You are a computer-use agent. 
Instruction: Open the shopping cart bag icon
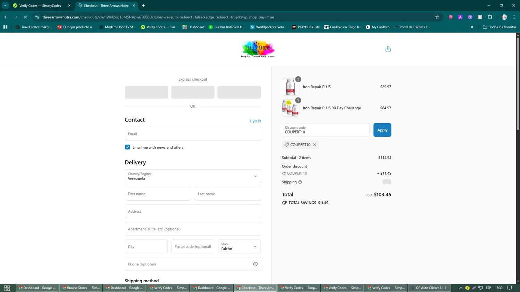point(388,49)
